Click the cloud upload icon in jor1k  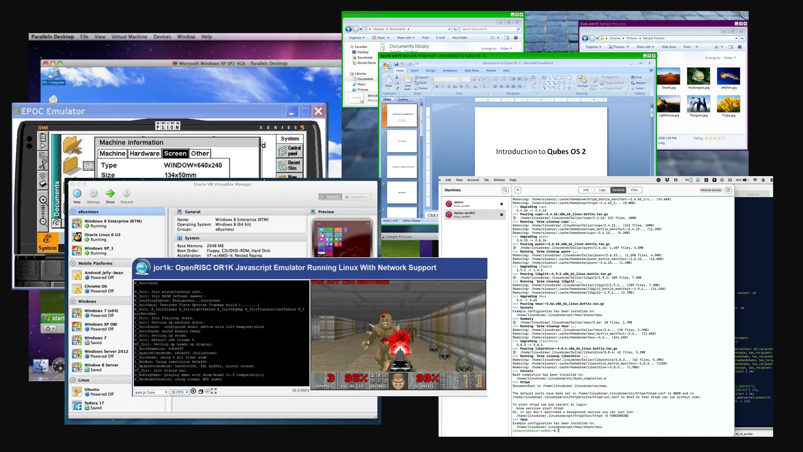[207, 391]
